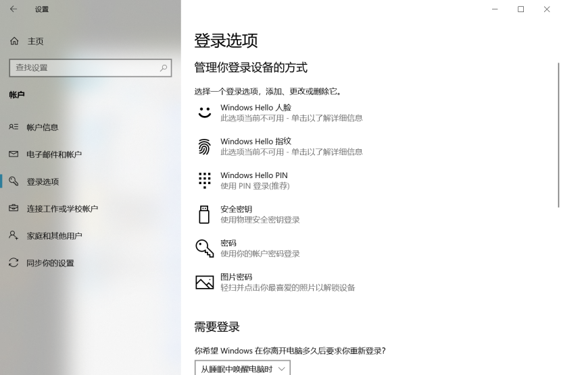Focus the 查找设置 search field
Viewport: 561px width, 375px height.
pos(91,67)
